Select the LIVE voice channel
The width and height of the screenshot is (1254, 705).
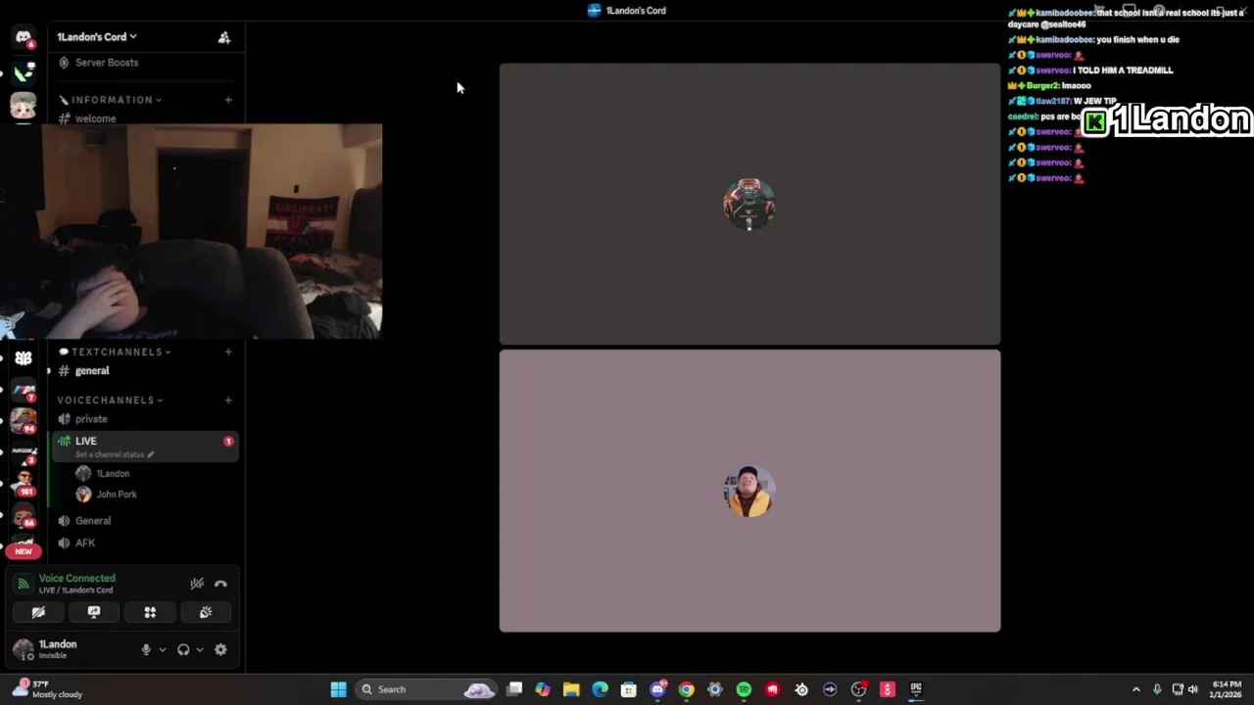pos(143,446)
